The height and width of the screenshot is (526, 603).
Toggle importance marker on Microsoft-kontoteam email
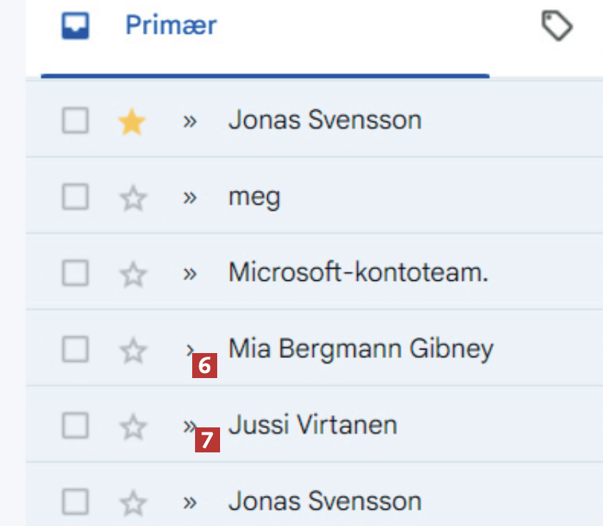[x=189, y=274]
